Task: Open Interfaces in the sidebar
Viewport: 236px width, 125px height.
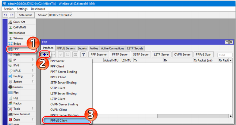Action: (x=22, y=33)
